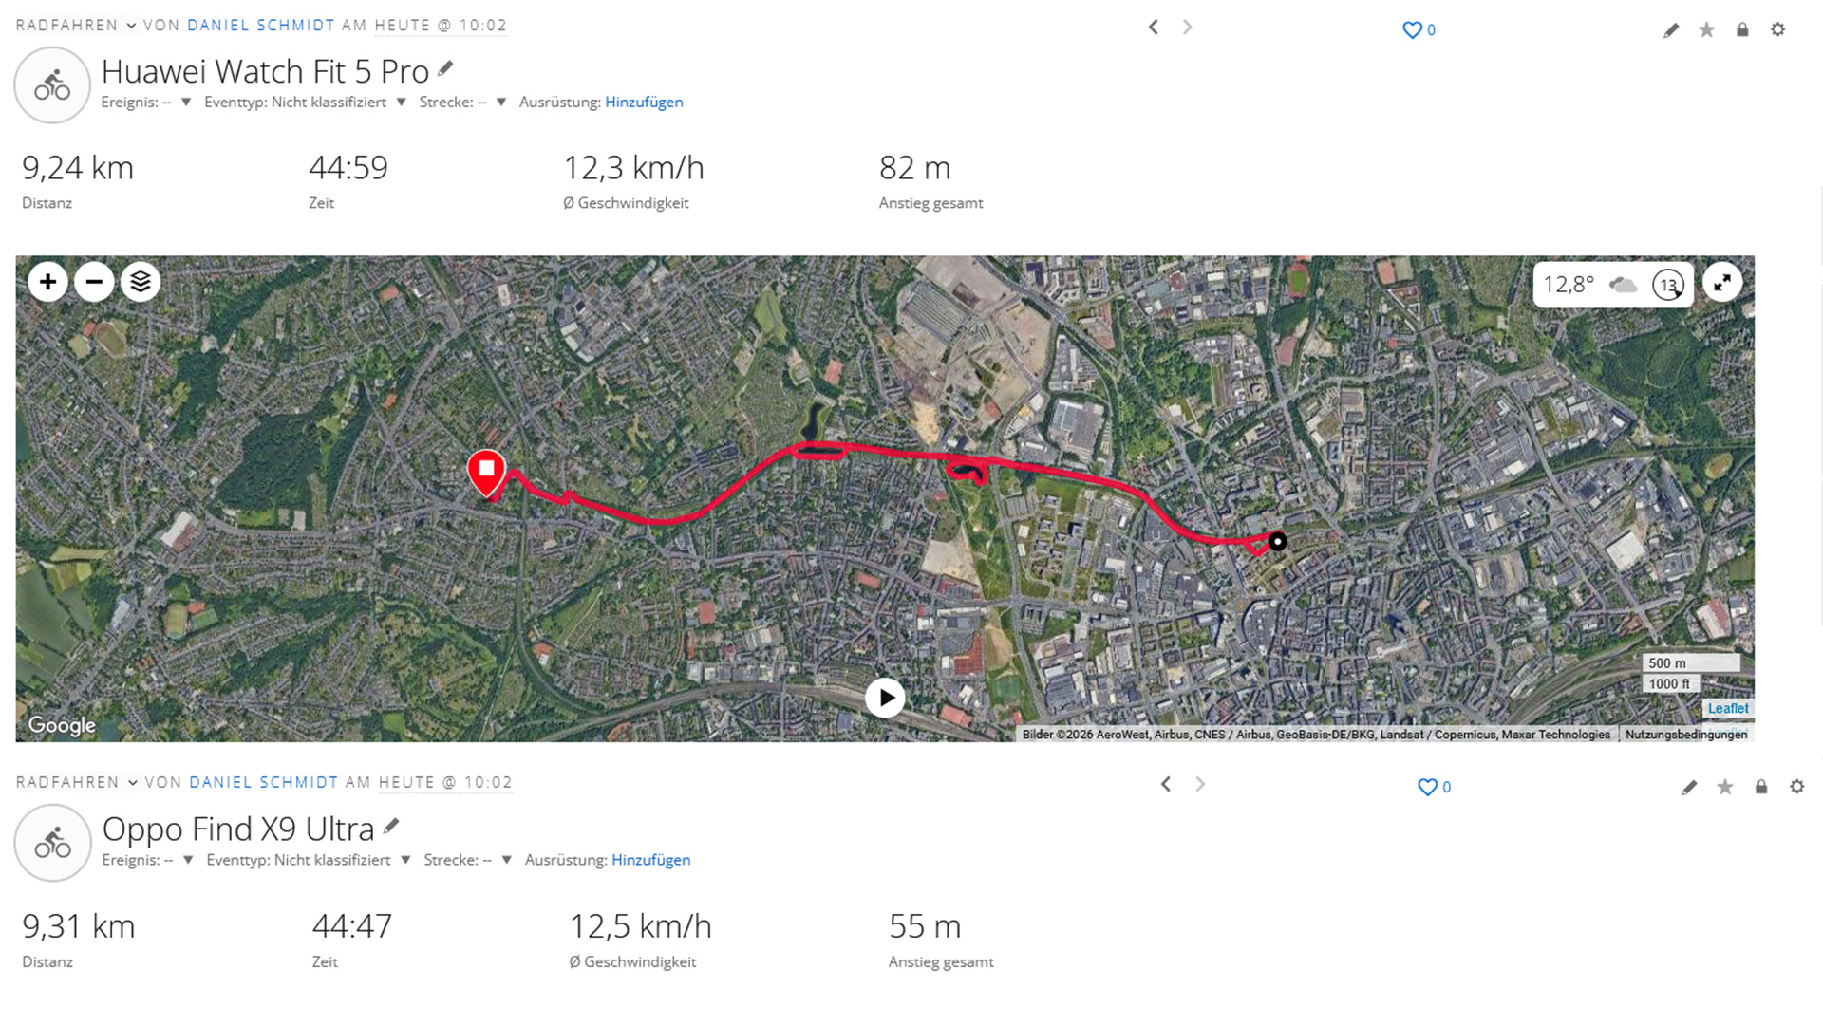Mark Huawei activity as favorite star
Screen dimensions: 1823x1025
tap(1706, 29)
